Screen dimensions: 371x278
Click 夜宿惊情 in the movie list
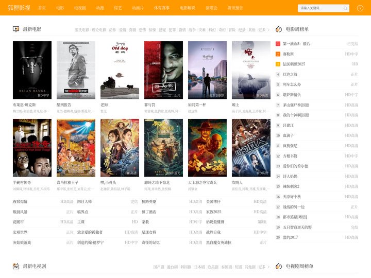tap(20, 202)
